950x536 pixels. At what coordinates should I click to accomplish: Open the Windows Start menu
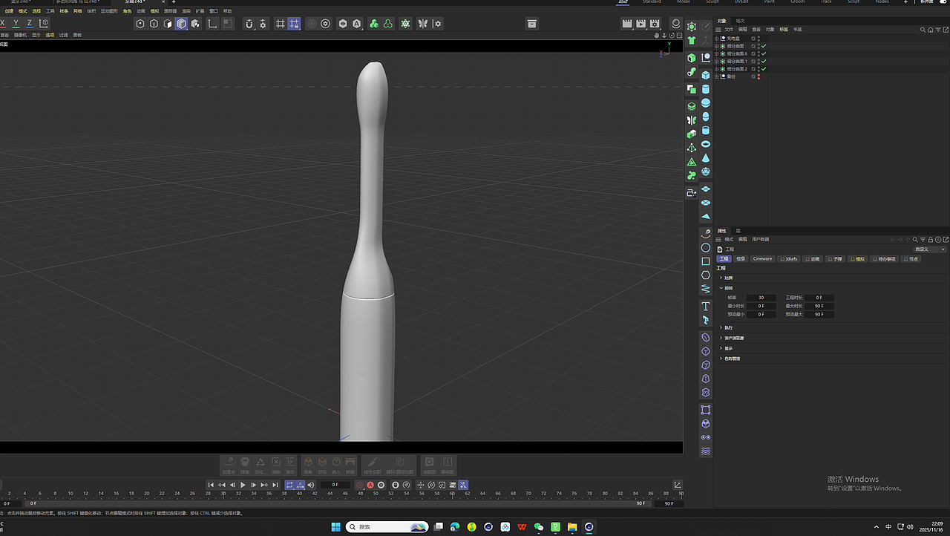[335, 527]
